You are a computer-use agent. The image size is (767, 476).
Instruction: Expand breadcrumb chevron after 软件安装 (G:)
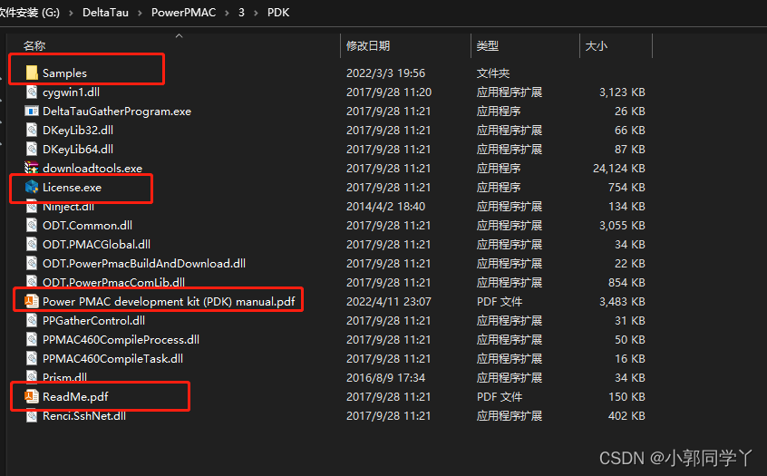point(71,13)
